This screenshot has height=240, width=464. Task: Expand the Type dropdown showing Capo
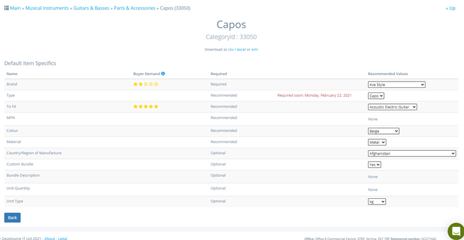[376, 96]
